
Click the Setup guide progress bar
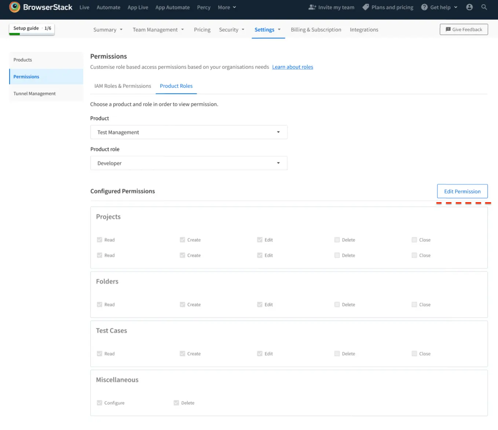click(x=32, y=34)
